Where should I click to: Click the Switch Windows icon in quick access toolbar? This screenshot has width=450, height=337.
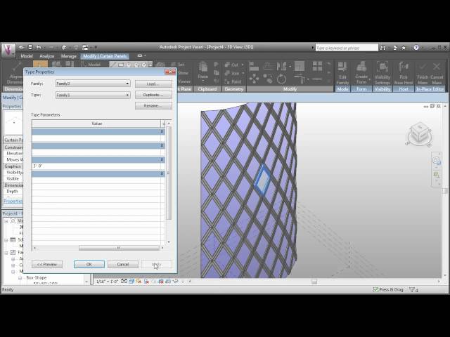point(85,47)
